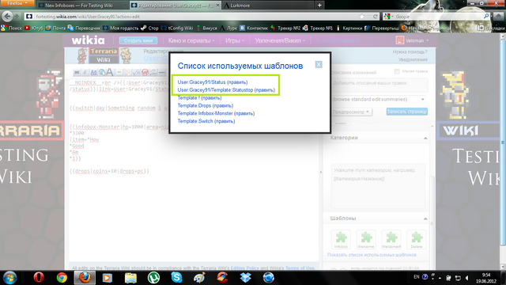Open Игры menu in Wikia header
Viewport: 506px width, 285px height.
coord(235,40)
